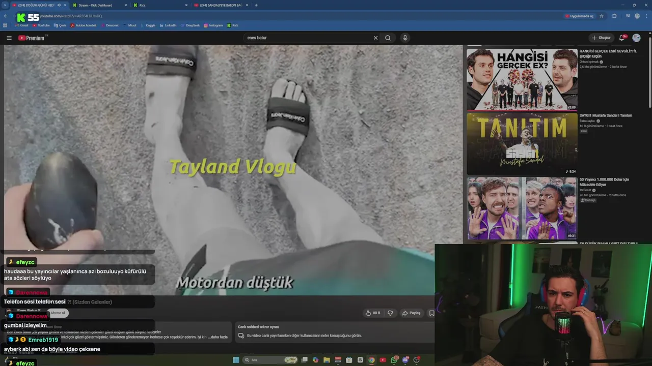Image resolution: width=652 pixels, height=366 pixels.
Task: Open YouTube bookmark
Action: [x=41, y=25]
